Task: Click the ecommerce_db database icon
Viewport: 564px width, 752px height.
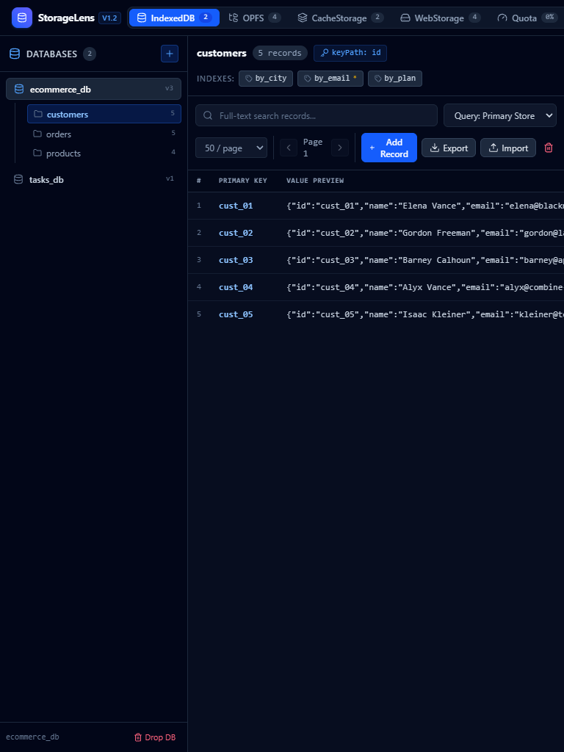Action: coord(19,89)
